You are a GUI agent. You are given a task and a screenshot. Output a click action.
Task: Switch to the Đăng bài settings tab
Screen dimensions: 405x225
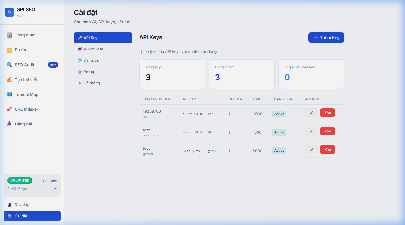click(103, 60)
